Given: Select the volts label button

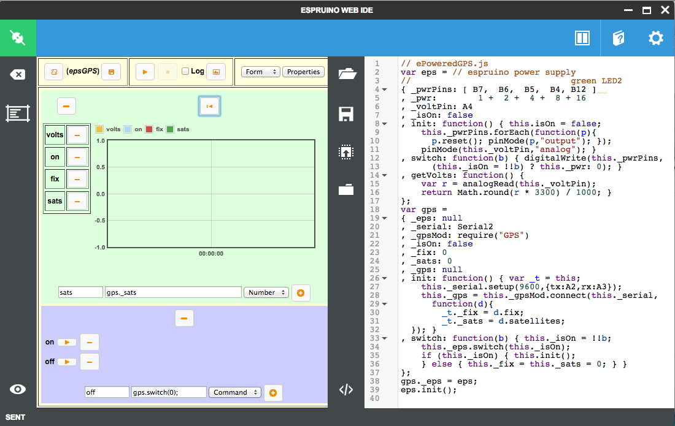Looking at the screenshot, I should pyautogui.click(x=55, y=135).
